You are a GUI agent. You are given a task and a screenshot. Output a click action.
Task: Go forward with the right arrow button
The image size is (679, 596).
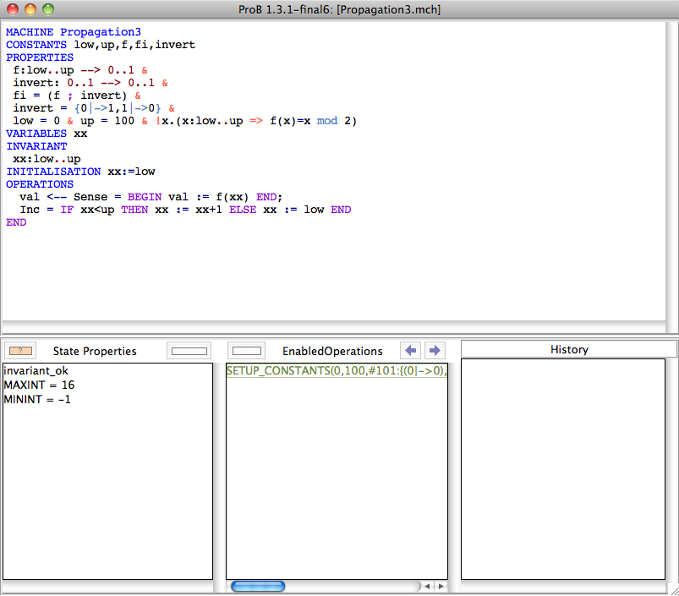pos(434,350)
